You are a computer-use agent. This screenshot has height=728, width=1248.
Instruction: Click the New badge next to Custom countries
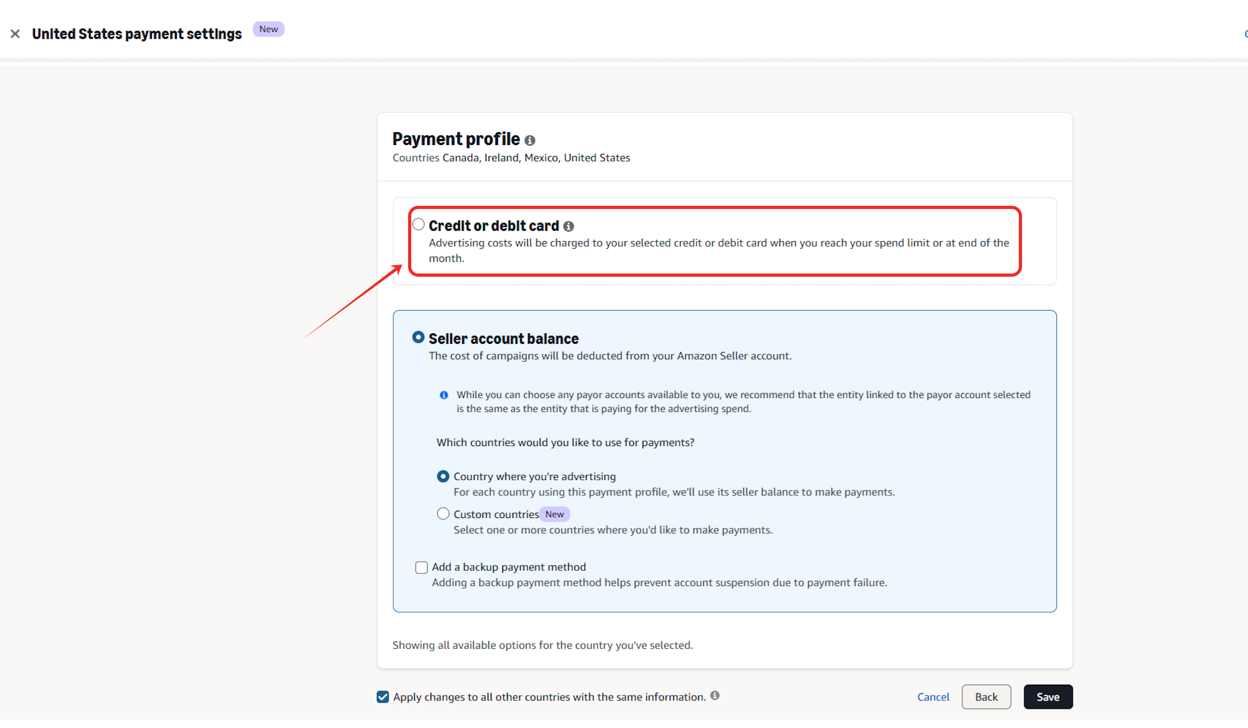coord(554,514)
